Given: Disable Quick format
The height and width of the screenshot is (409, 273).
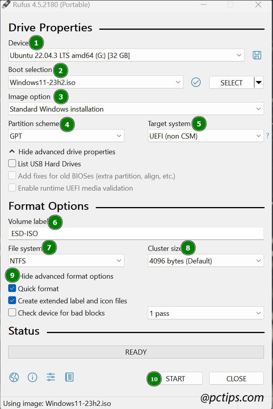Looking at the screenshot, I should point(12,288).
